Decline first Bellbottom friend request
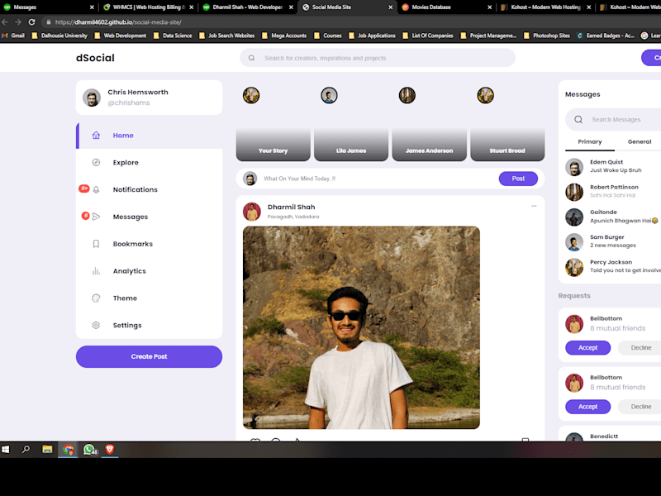Image resolution: width=661 pixels, height=496 pixels. tap(641, 348)
